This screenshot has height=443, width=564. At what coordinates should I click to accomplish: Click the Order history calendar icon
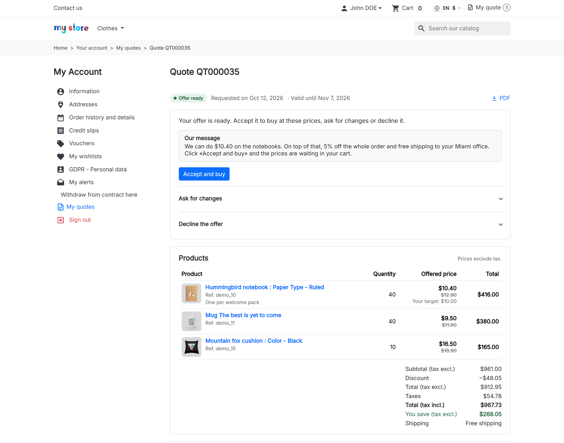[x=61, y=118]
